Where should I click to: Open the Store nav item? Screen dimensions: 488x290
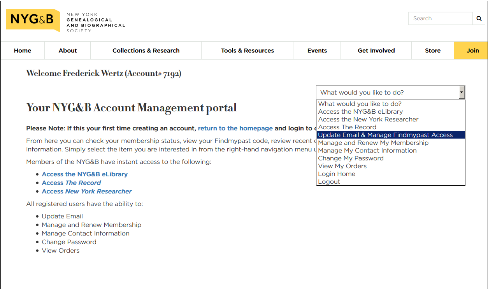point(432,51)
